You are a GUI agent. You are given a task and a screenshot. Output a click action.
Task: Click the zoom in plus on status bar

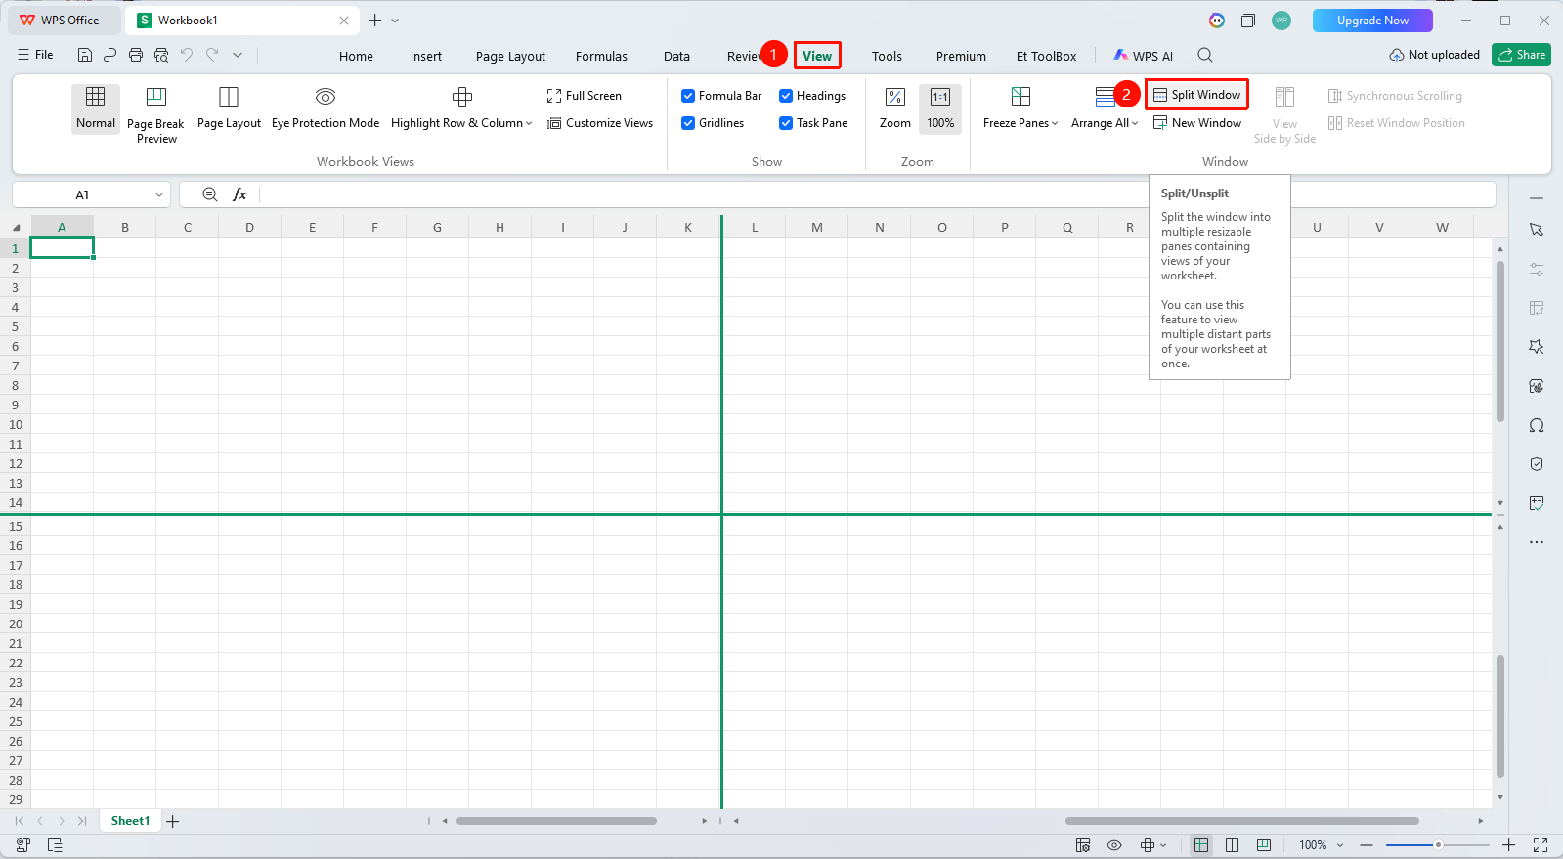click(1509, 845)
